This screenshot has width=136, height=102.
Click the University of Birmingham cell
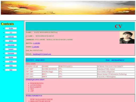click(x=116, y=77)
